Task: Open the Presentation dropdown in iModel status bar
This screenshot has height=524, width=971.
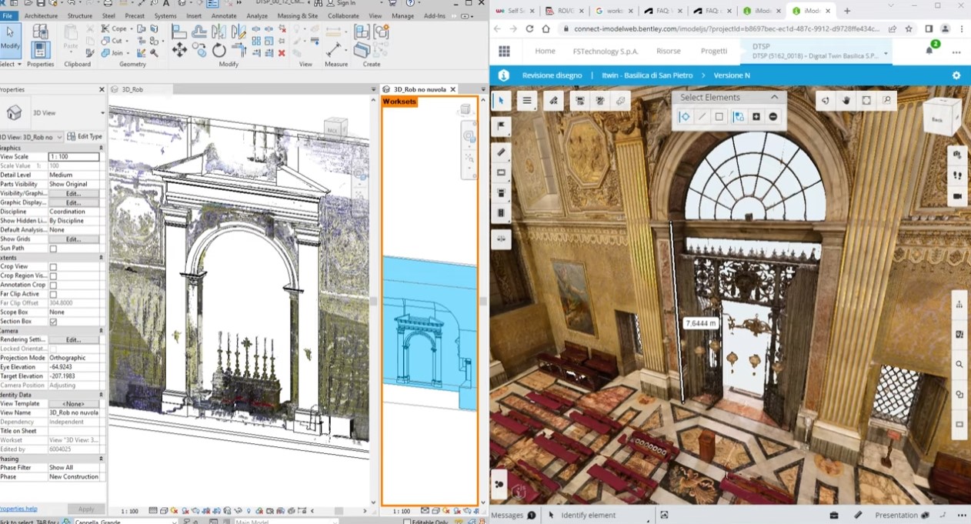Action: tap(903, 516)
